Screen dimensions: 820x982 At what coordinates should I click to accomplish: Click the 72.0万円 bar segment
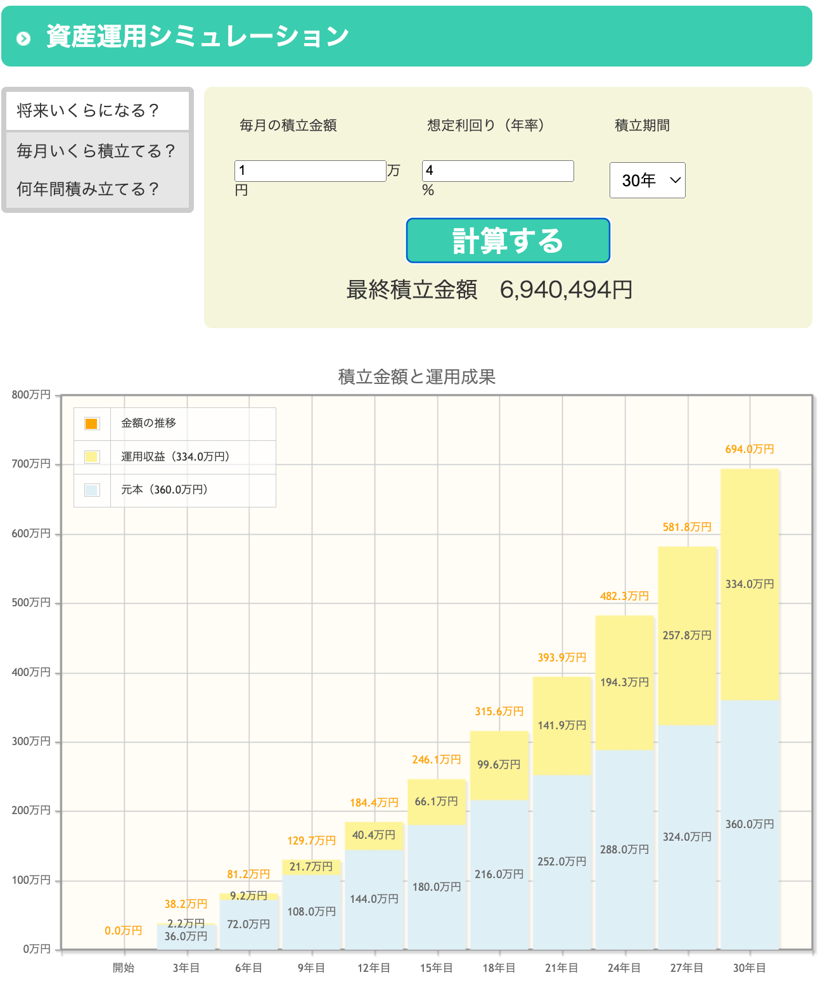[248, 924]
